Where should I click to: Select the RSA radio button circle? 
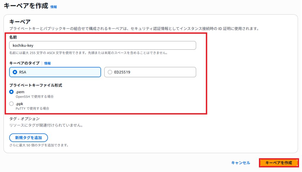tap(15, 72)
